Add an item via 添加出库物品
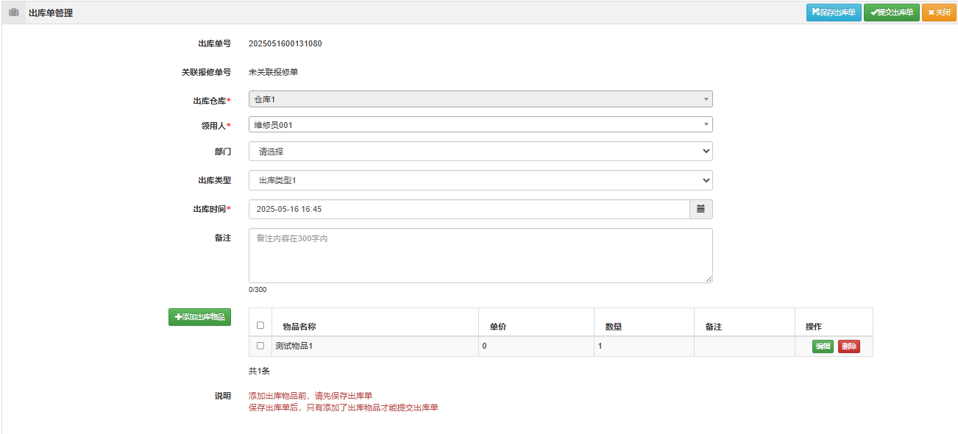Viewport: 958px width, 434px height. (x=199, y=317)
